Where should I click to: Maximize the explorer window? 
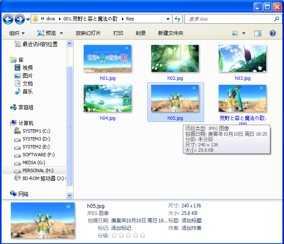point(267,7)
